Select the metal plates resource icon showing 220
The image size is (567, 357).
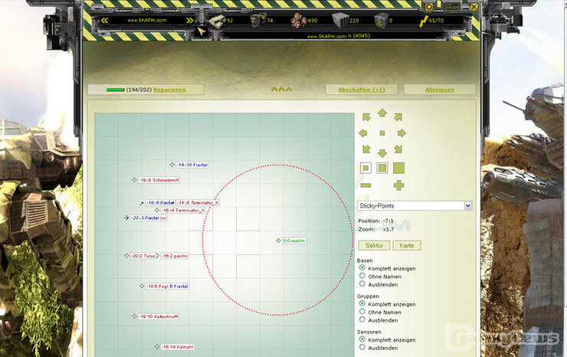coord(340,20)
